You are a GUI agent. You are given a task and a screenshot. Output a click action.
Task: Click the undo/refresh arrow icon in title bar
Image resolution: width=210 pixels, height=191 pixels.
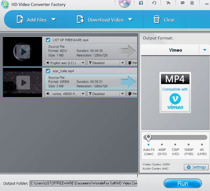[154, 3]
